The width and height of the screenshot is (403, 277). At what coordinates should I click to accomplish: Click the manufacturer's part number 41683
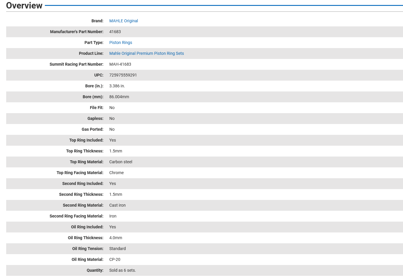(115, 32)
